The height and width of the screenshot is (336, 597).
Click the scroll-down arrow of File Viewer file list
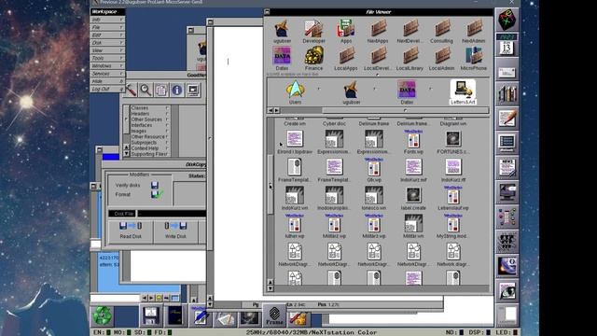tap(271, 288)
